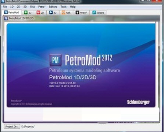The image size is (164, 132).
Task: Open the File menu
Action: (x=5, y=7)
